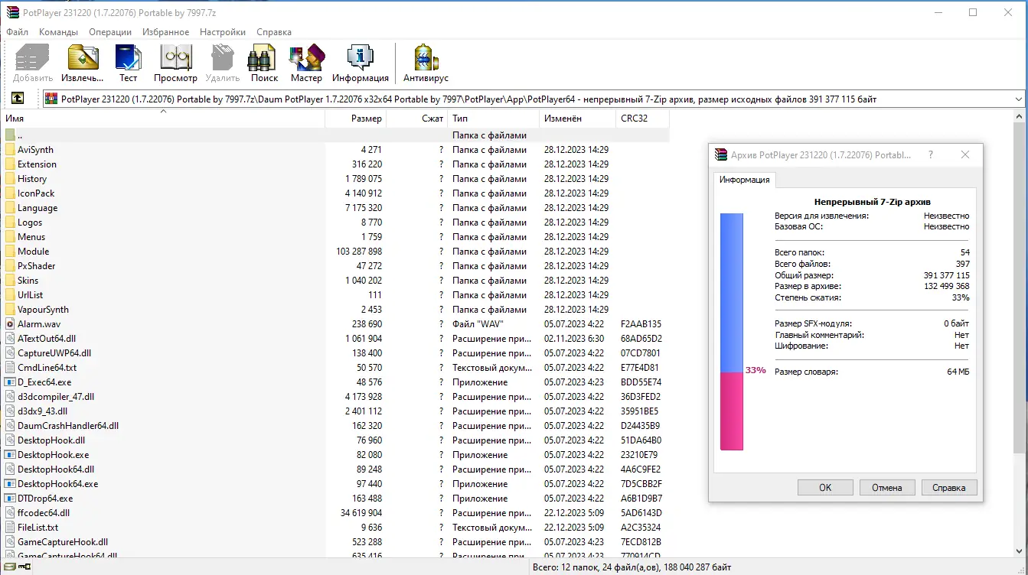Select the "UrlList" folder name
Screen dimensions: 1028x575
coord(31,295)
